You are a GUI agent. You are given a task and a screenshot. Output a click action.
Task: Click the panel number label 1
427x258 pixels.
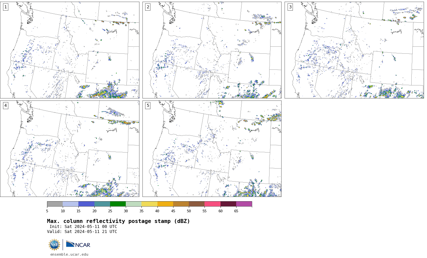click(5, 7)
